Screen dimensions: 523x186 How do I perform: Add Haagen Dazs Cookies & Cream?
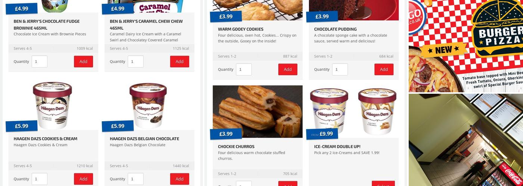(x=83, y=179)
